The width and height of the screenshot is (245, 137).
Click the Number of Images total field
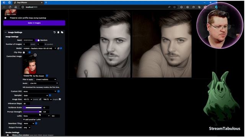26,44
